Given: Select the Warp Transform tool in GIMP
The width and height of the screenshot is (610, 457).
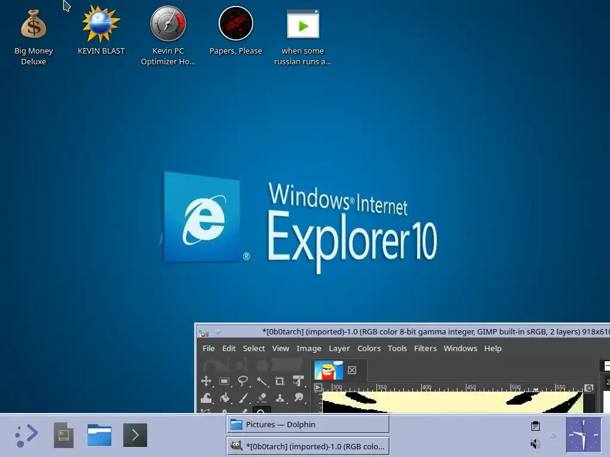Looking at the screenshot, I should pos(206,397).
